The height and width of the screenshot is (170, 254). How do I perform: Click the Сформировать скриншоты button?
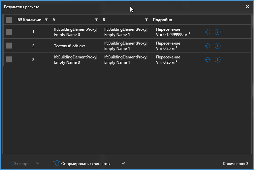point(85,163)
